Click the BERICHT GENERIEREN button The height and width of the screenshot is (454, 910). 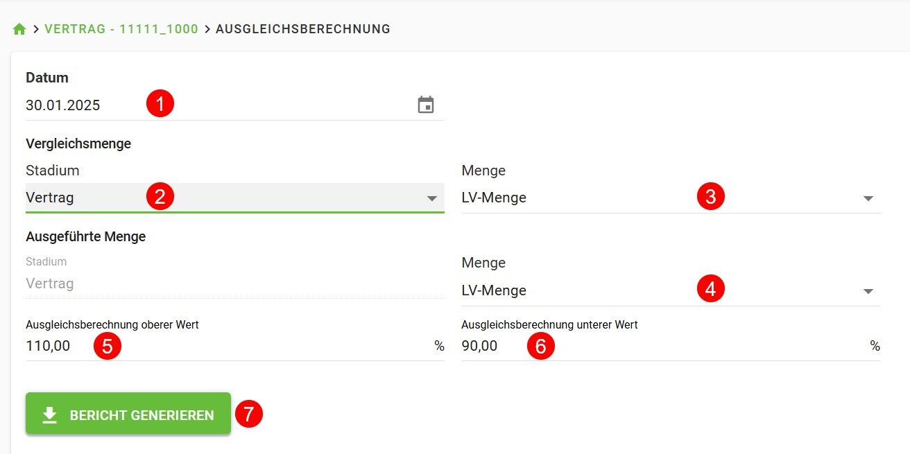click(x=128, y=414)
